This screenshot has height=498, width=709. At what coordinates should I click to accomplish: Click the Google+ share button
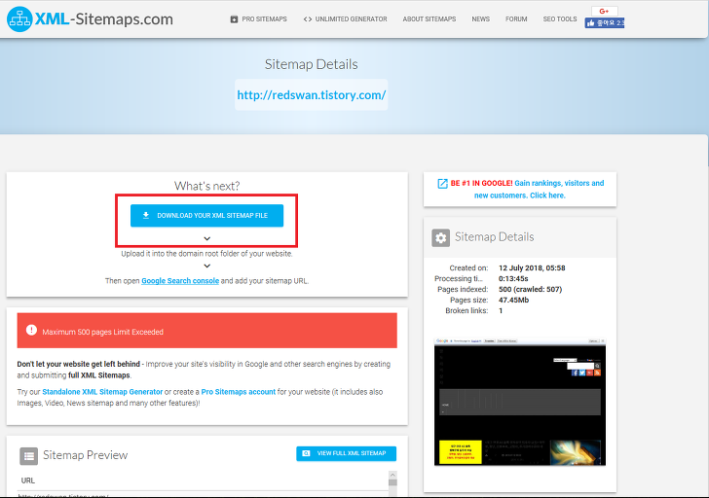(604, 12)
